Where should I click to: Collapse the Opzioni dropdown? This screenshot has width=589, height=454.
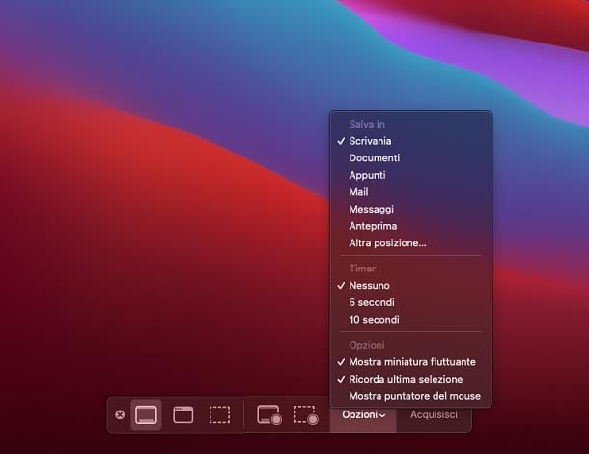point(363,415)
